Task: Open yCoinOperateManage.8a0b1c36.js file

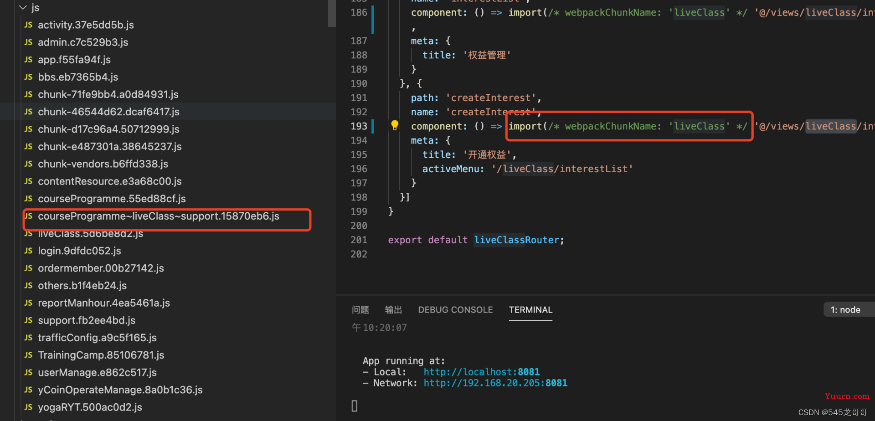Action: 120,390
